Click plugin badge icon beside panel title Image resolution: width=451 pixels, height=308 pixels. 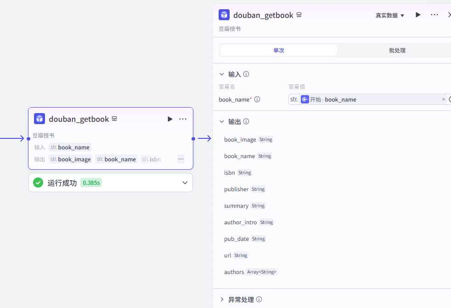click(299, 15)
